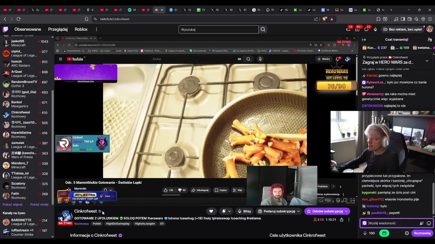Click the HighEloGameplay tag
The height and width of the screenshot is (244, 435).
coord(118,224)
